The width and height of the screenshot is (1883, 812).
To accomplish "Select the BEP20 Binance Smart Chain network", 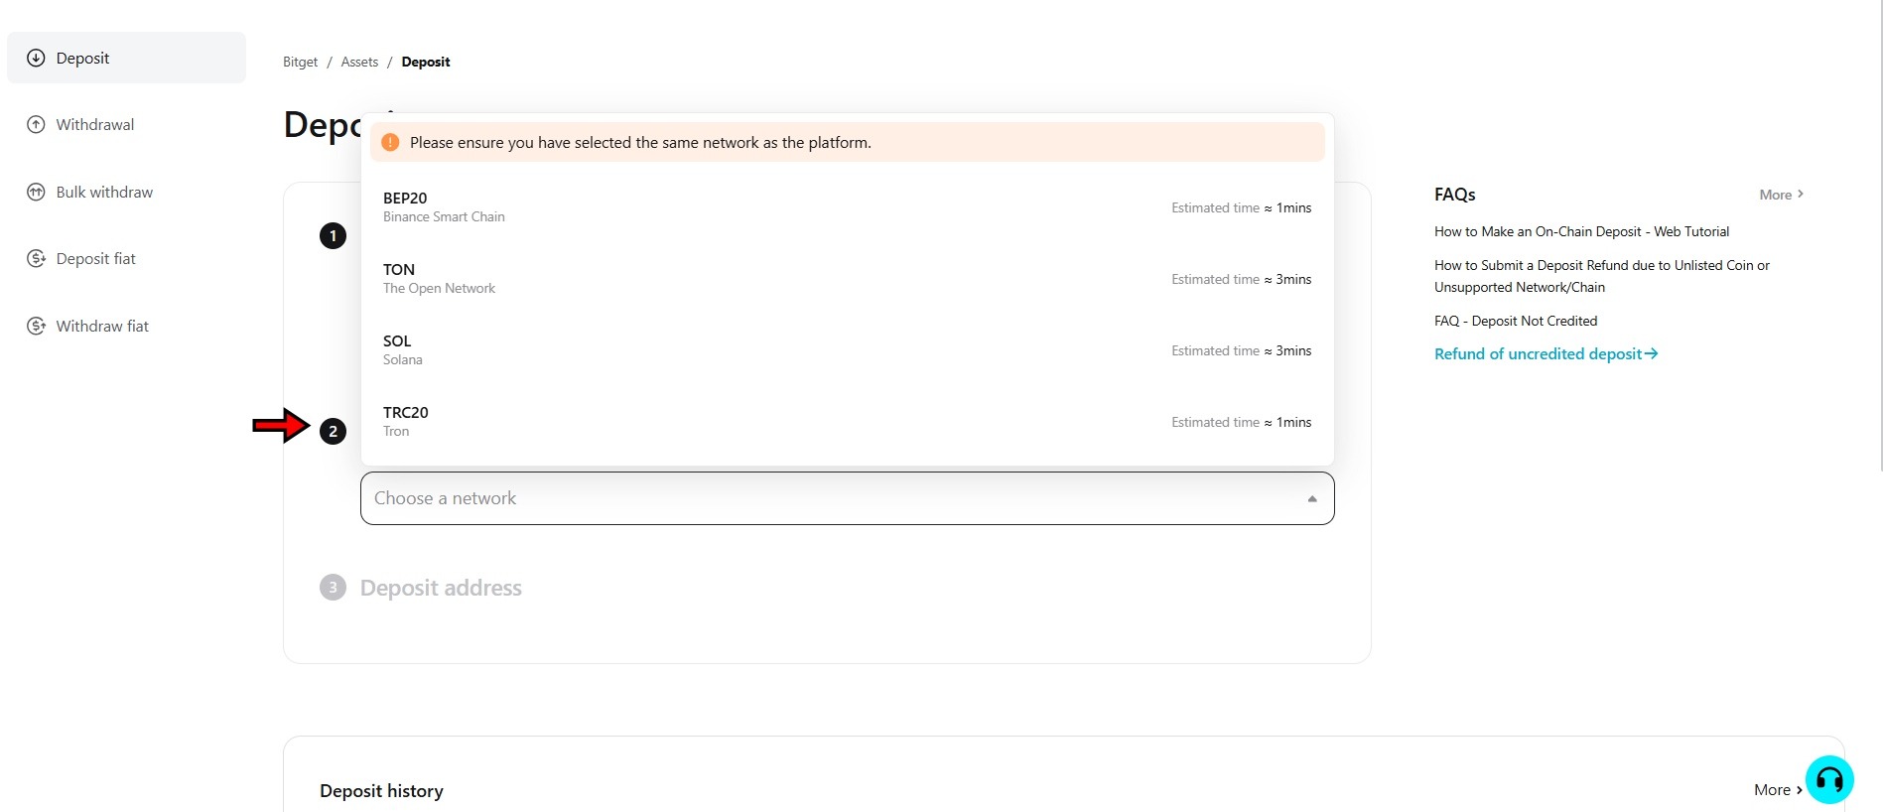I will (x=847, y=206).
